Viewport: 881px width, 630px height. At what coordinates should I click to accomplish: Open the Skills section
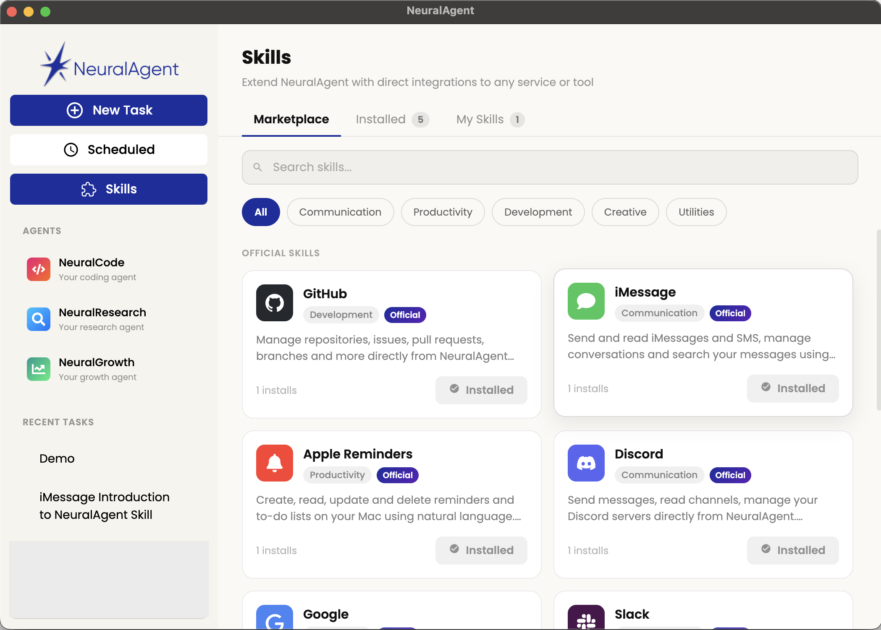point(108,189)
